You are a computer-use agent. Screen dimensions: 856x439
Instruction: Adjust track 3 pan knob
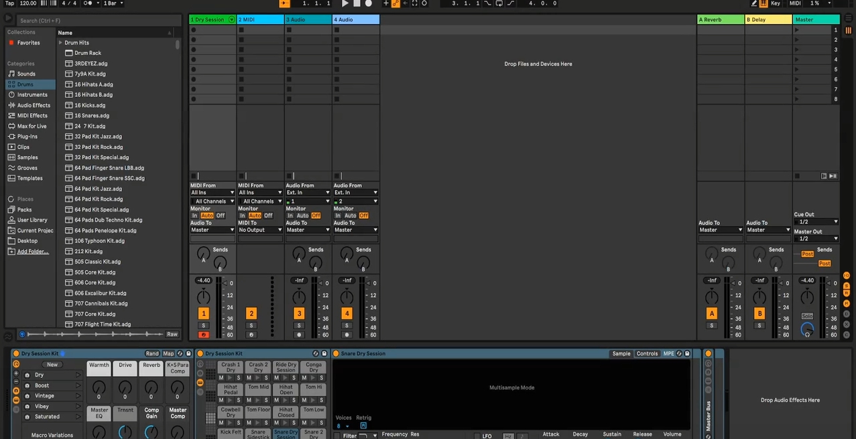coord(299,297)
